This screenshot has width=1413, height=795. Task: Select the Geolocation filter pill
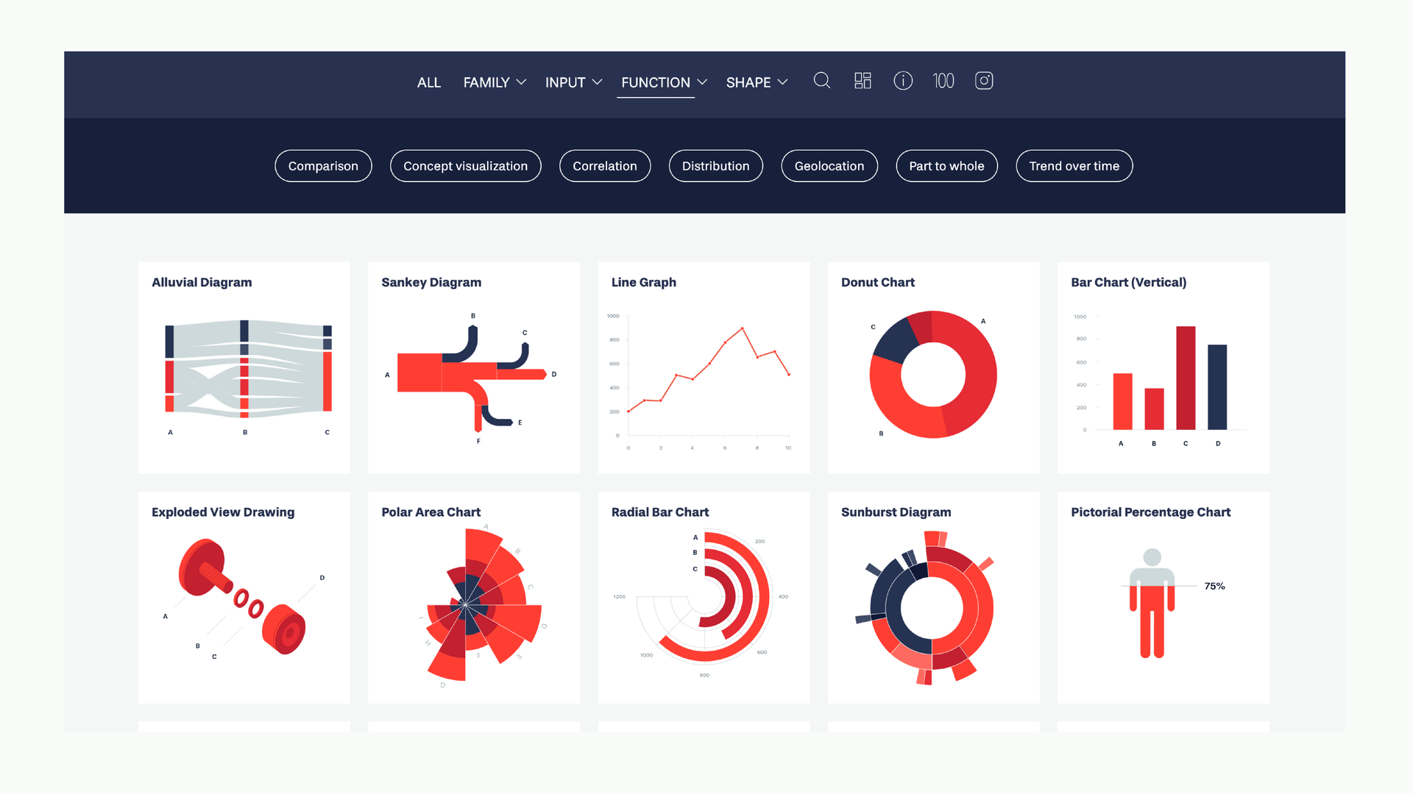tap(829, 166)
